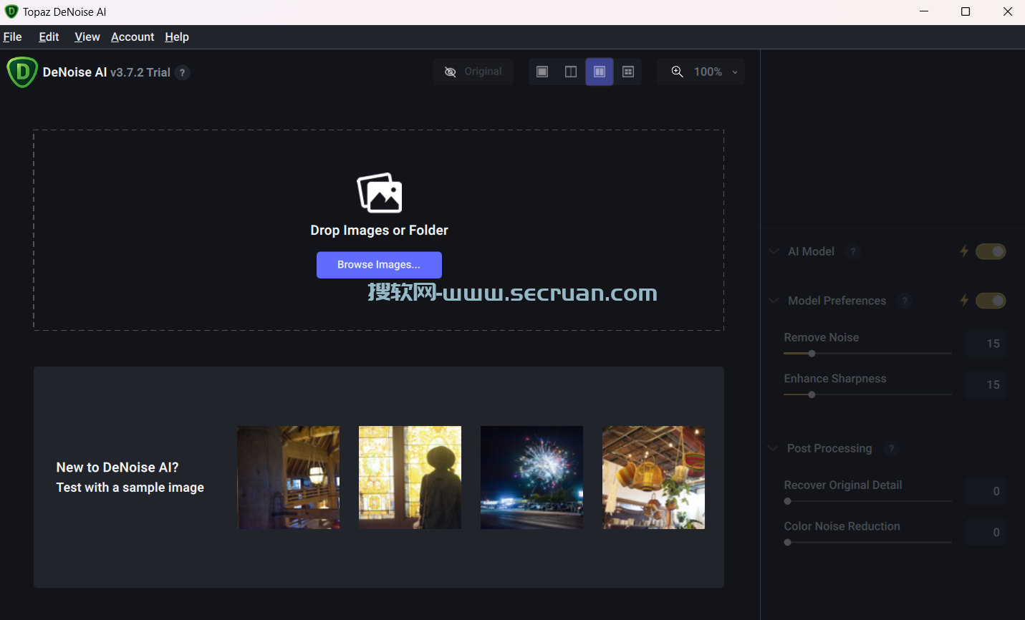
Task: Click Model Preferences lightning bolt icon
Action: coord(964,301)
